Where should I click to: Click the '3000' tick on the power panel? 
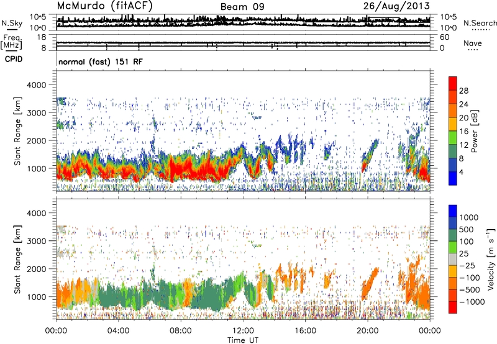click(37, 113)
